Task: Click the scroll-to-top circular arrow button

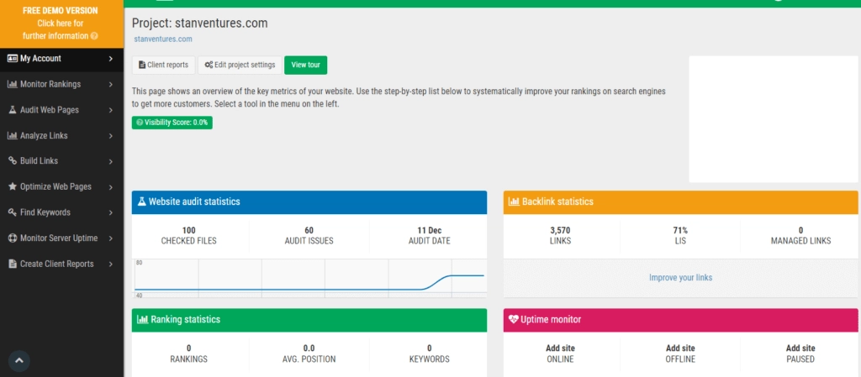Action: pyautogui.click(x=18, y=360)
